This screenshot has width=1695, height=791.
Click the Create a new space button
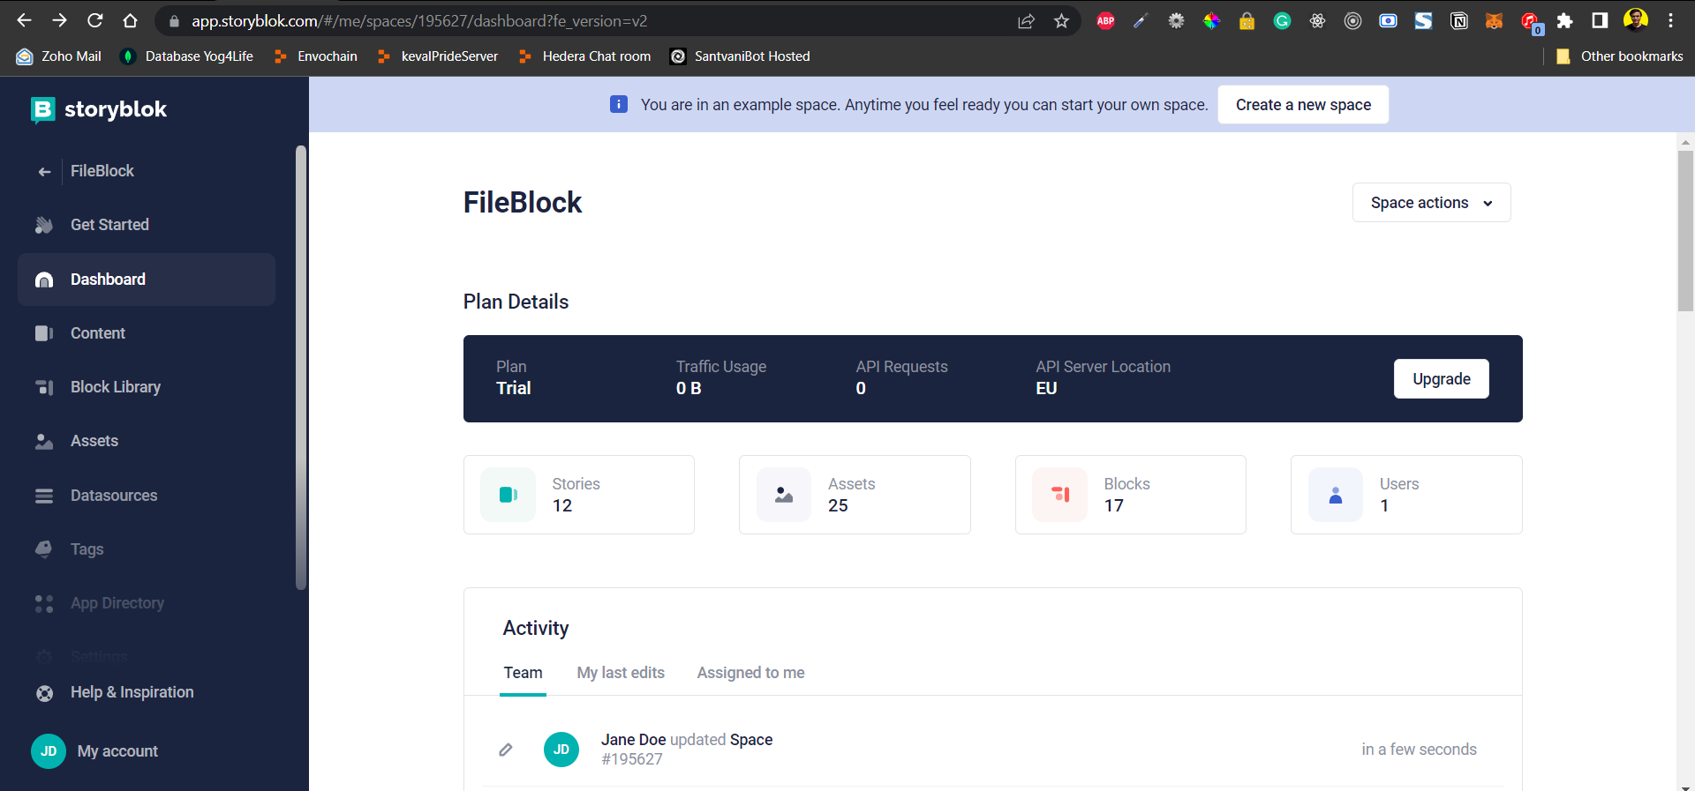click(1303, 105)
